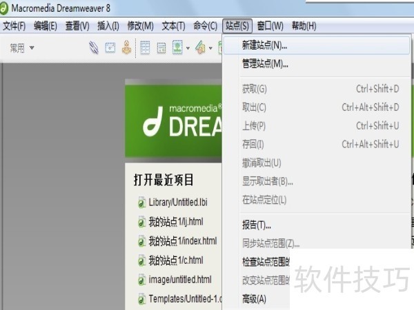Click the disabled 撤消取出(U) menu entry

pyautogui.click(x=317, y=163)
